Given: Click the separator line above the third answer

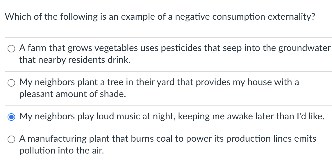Looking at the screenshot, I should point(166,105).
